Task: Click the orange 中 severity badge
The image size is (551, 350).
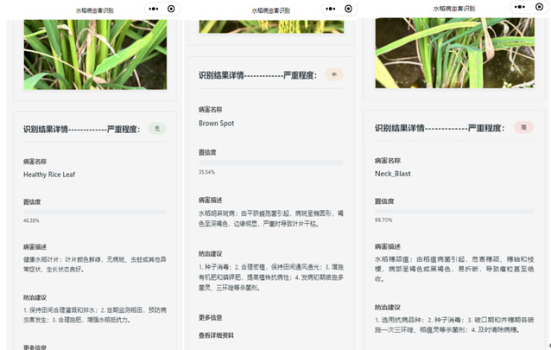Action: [334, 75]
